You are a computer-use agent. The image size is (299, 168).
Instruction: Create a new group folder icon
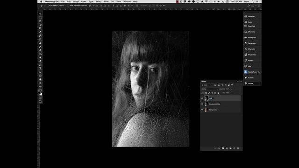[230, 148]
